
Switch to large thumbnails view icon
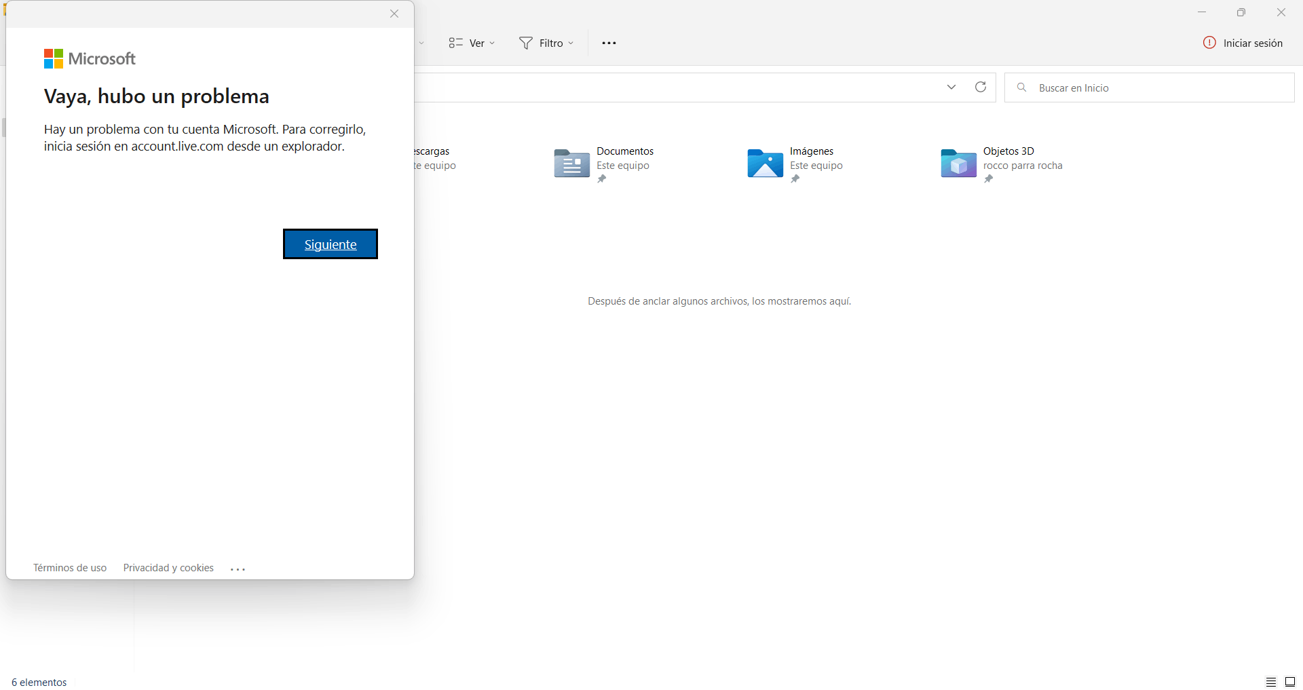(1290, 683)
